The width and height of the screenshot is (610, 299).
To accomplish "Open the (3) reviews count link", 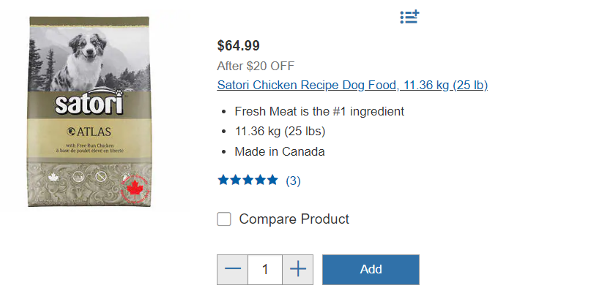I will point(293,181).
